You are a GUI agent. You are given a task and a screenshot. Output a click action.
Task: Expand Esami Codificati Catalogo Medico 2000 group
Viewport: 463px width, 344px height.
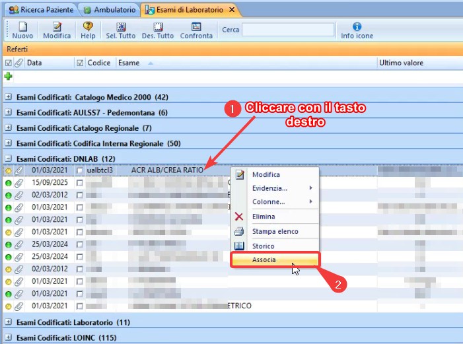coord(9,96)
